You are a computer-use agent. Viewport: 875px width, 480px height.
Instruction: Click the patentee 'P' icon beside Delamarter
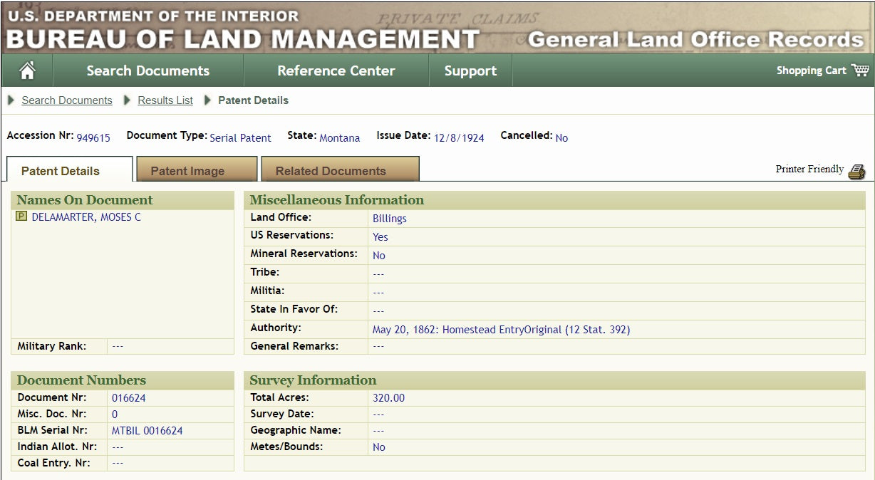pyautogui.click(x=21, y=216)
